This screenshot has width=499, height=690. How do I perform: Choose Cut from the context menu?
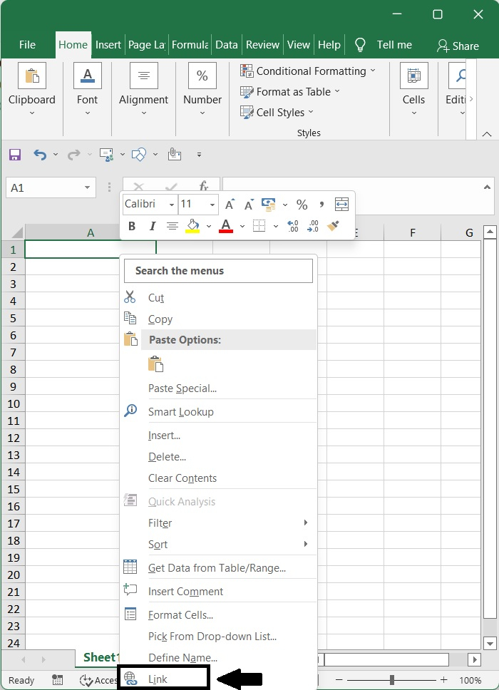coord(220,298)
